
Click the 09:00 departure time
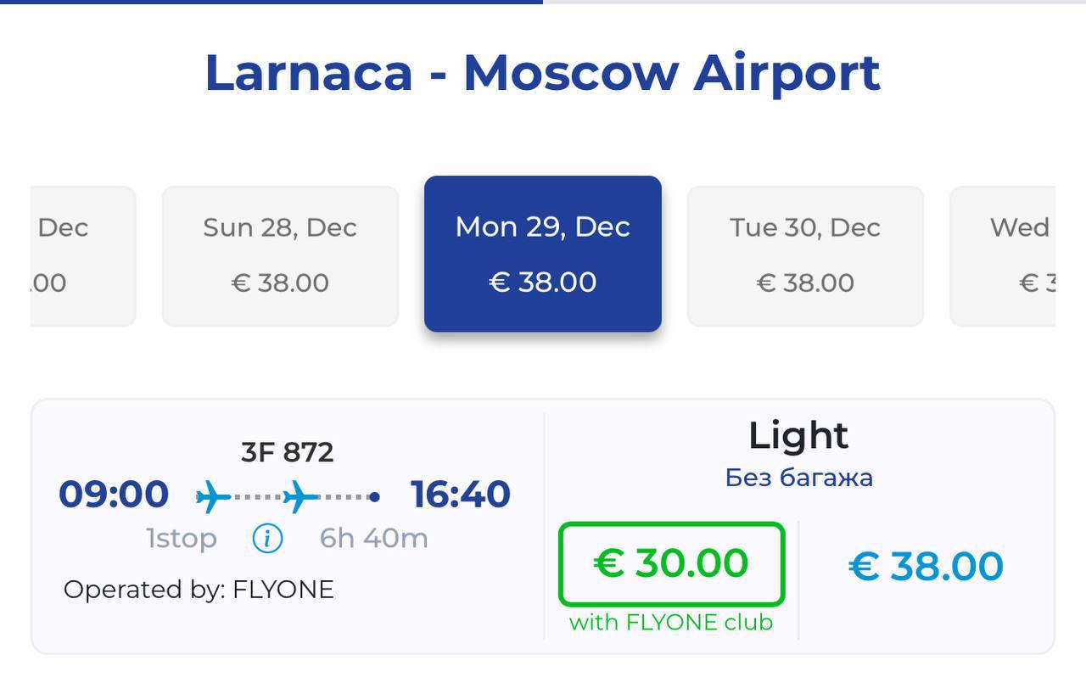point(114,495)
